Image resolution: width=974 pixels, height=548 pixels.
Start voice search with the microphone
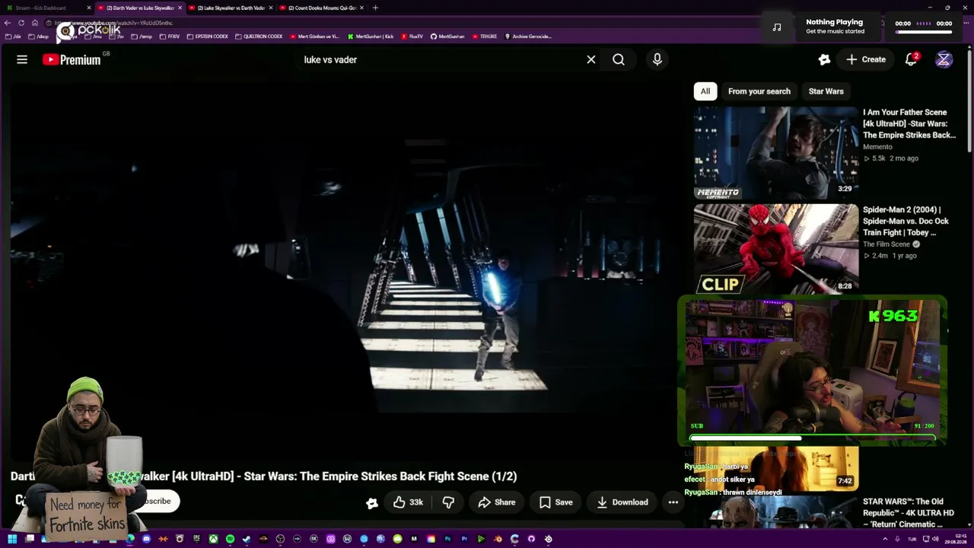(657, 59)
